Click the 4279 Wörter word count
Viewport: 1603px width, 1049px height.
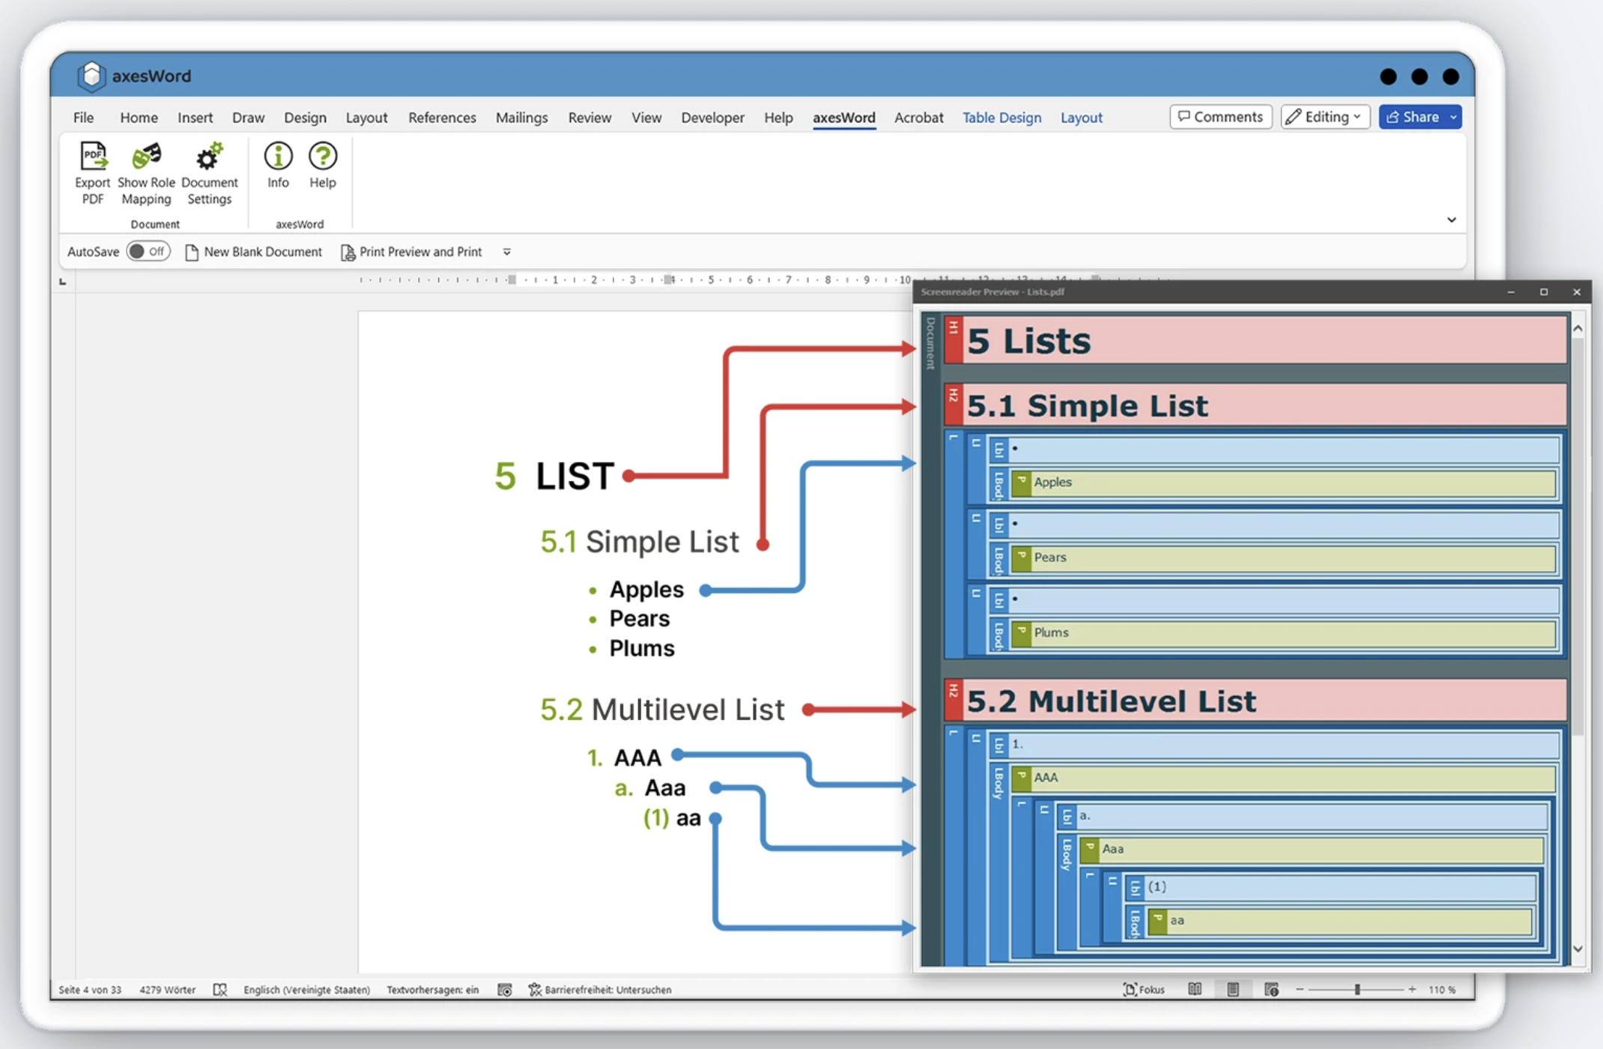[167, 990]
